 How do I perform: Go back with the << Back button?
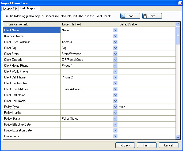(125, 145)
